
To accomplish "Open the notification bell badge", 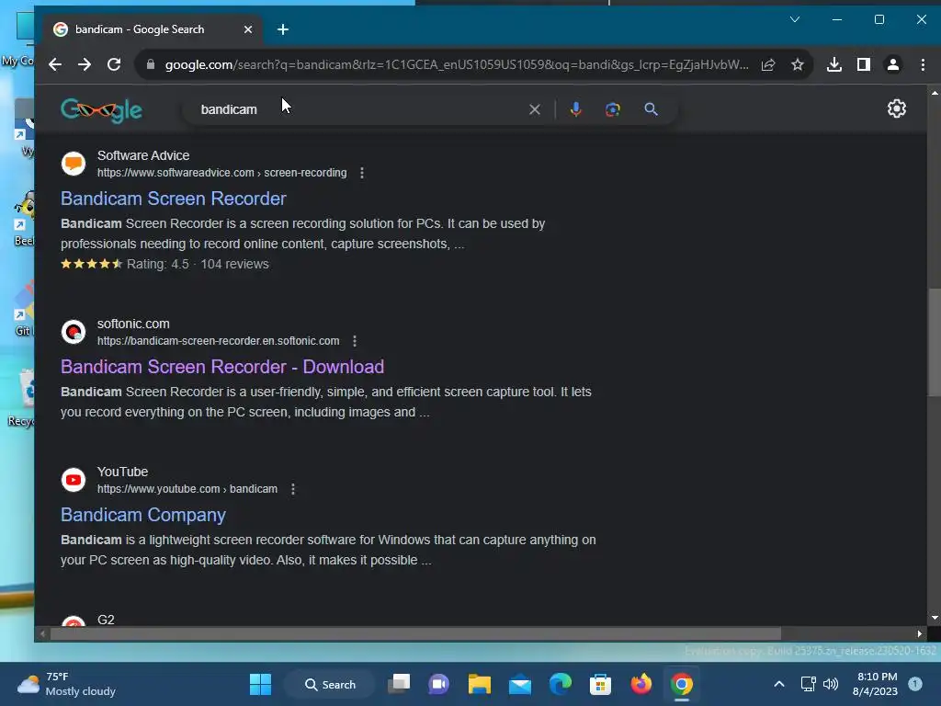I will [x=915, y=684].
